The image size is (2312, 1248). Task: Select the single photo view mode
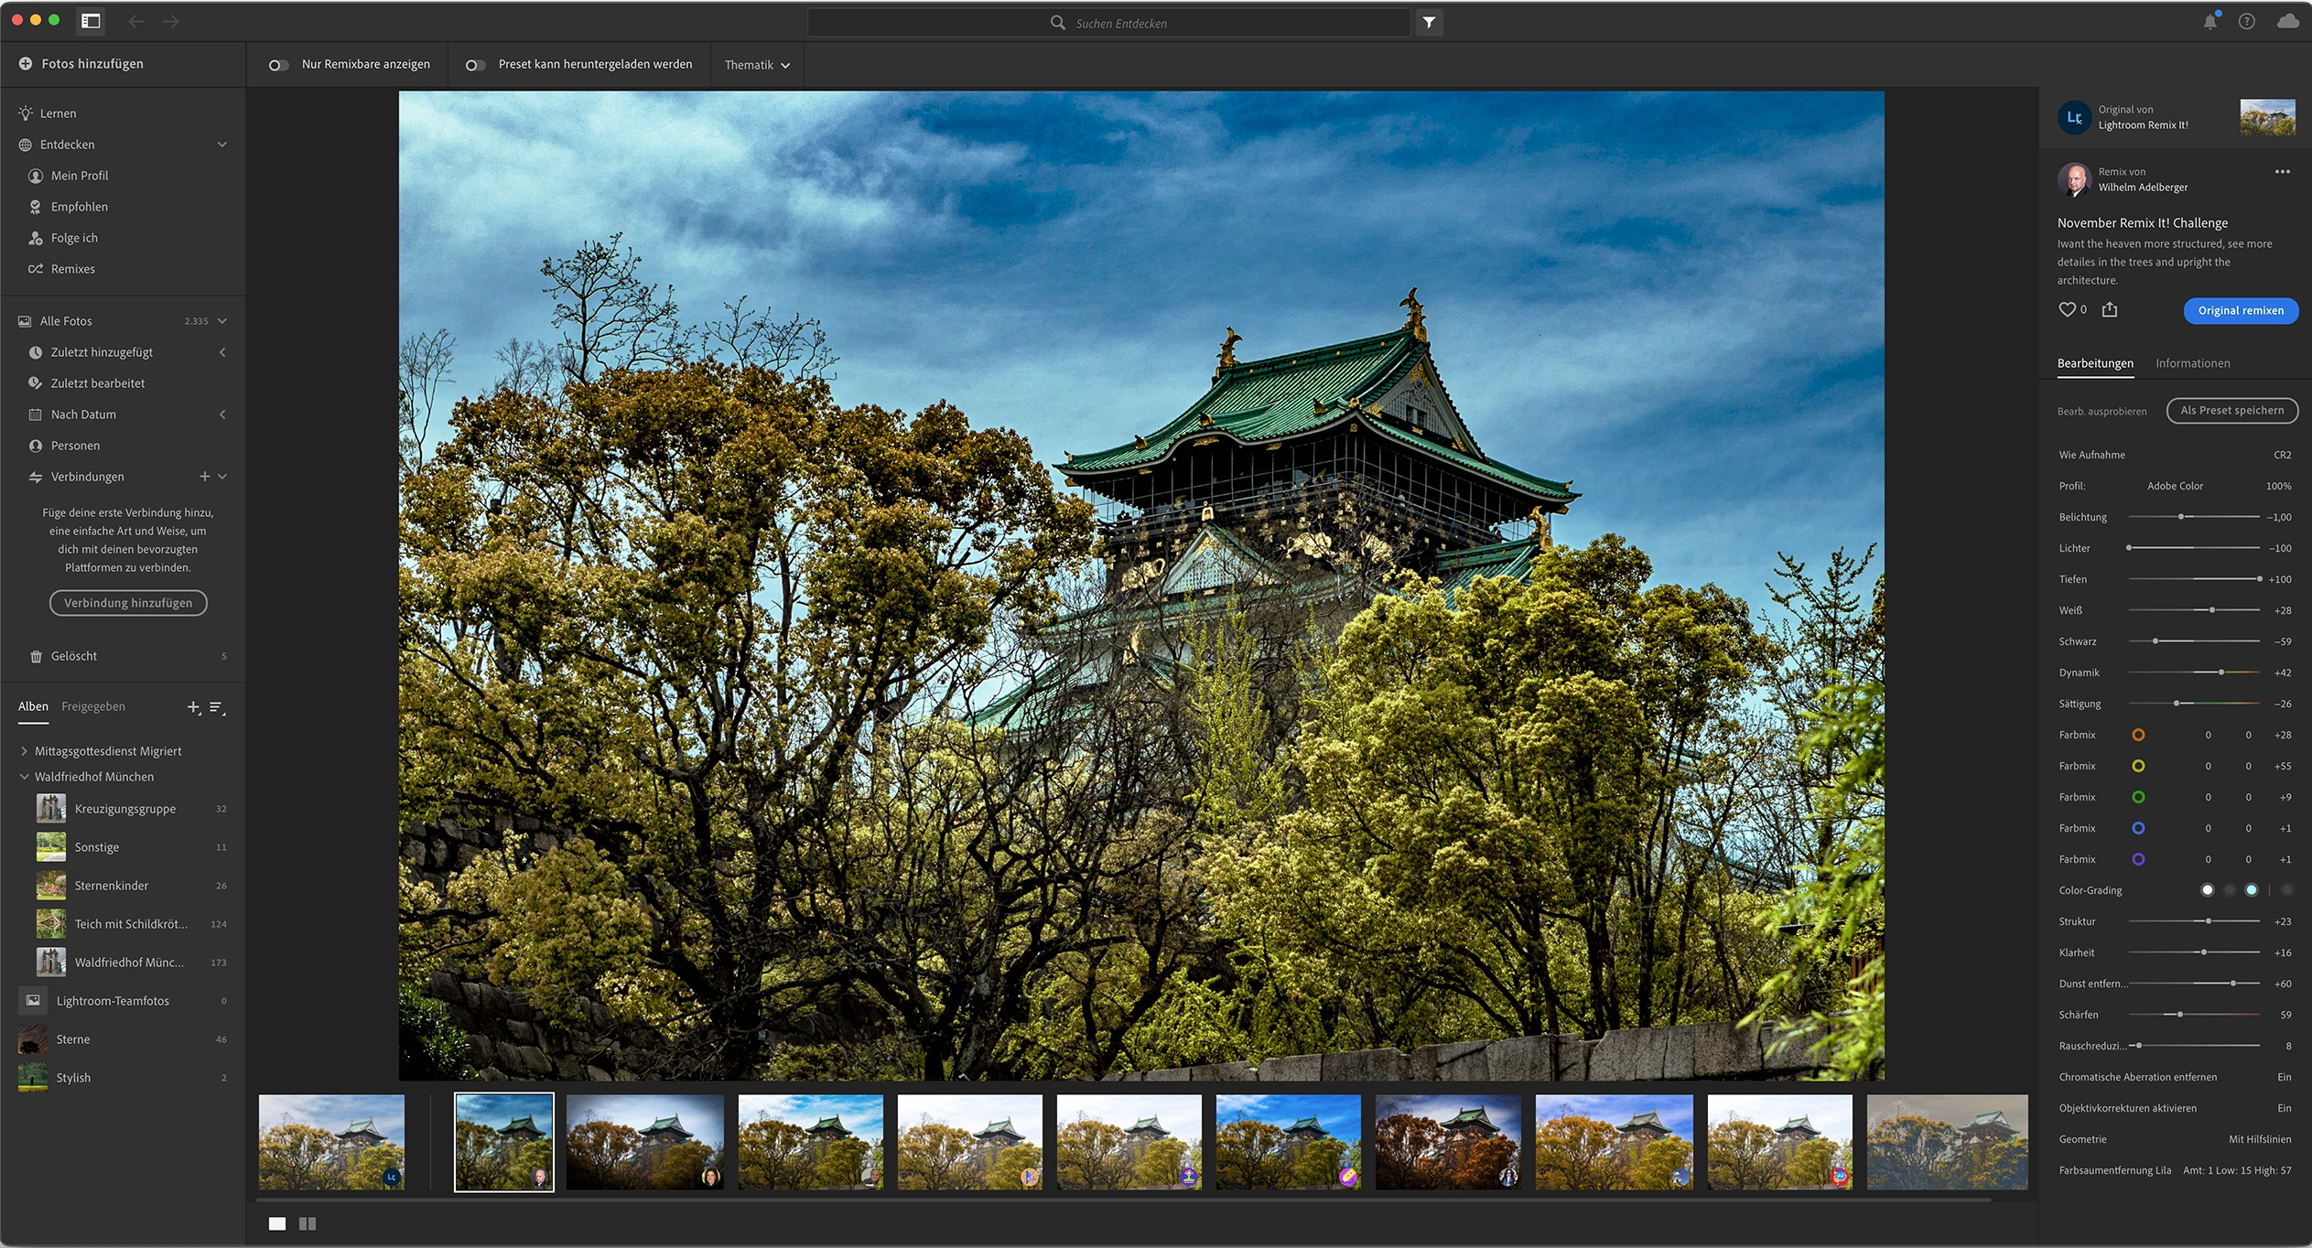(277, 1223)
